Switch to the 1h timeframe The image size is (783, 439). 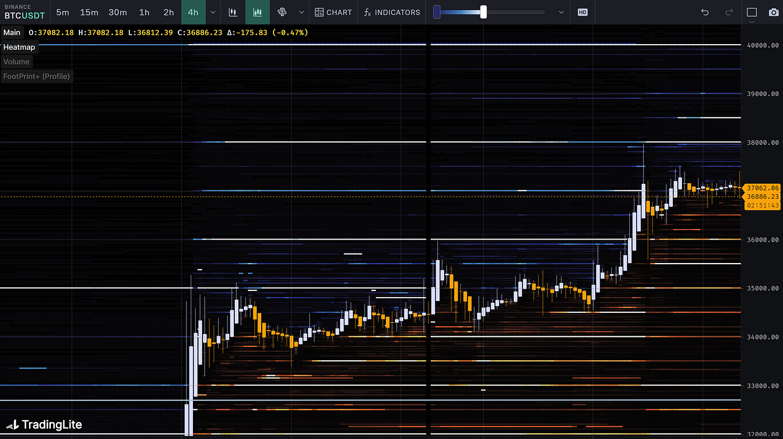[144, 12]
